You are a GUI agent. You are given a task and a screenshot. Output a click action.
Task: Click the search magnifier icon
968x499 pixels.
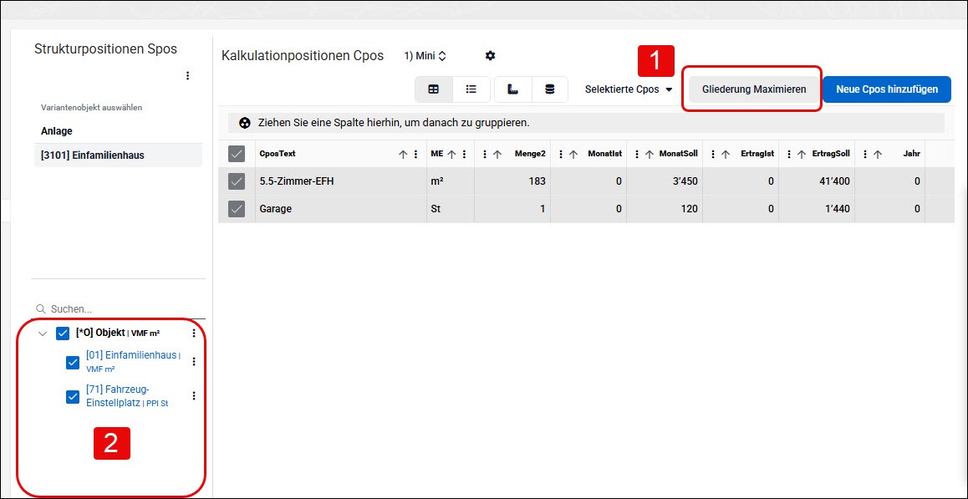[41, 308]
